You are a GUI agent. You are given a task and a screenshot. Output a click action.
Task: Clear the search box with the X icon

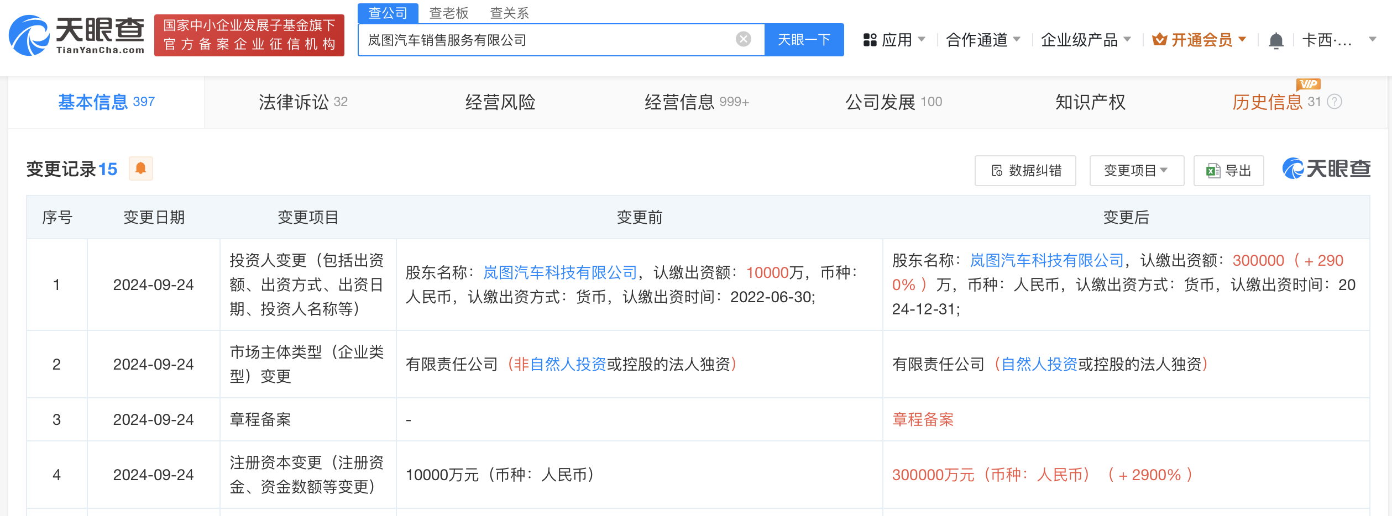[x=744, y=39]
